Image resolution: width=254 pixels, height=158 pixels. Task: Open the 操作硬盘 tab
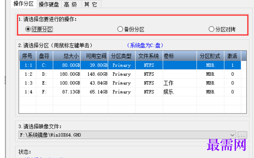49,4
